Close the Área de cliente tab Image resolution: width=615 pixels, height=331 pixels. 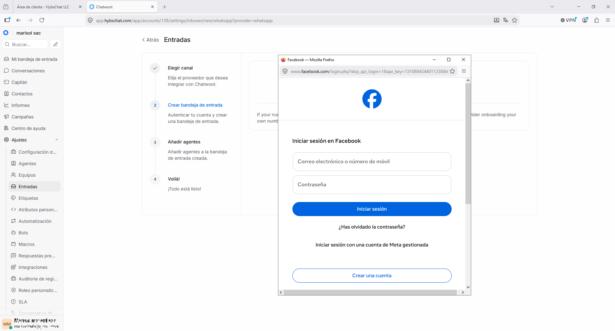[x=80, y=7]
